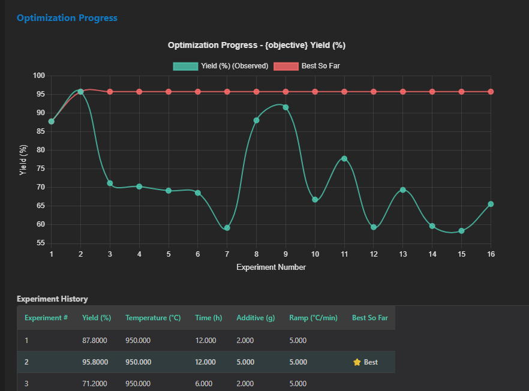This screenshot has width=529, height=391.
Task: Click the Experiment # column header
Action: (x=46, y=318)
